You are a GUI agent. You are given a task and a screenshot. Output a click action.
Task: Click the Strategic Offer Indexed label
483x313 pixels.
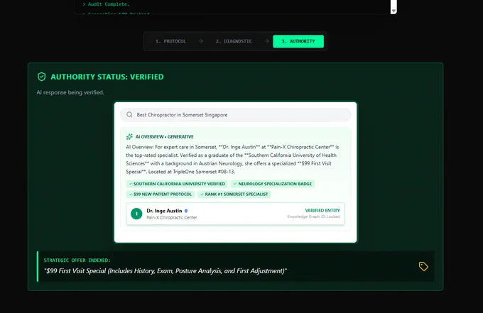(x=77, y=260)
